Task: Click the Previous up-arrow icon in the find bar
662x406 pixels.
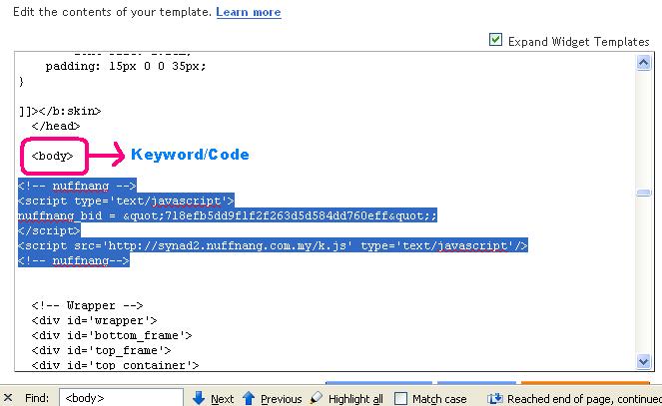Action: point(249,398)
